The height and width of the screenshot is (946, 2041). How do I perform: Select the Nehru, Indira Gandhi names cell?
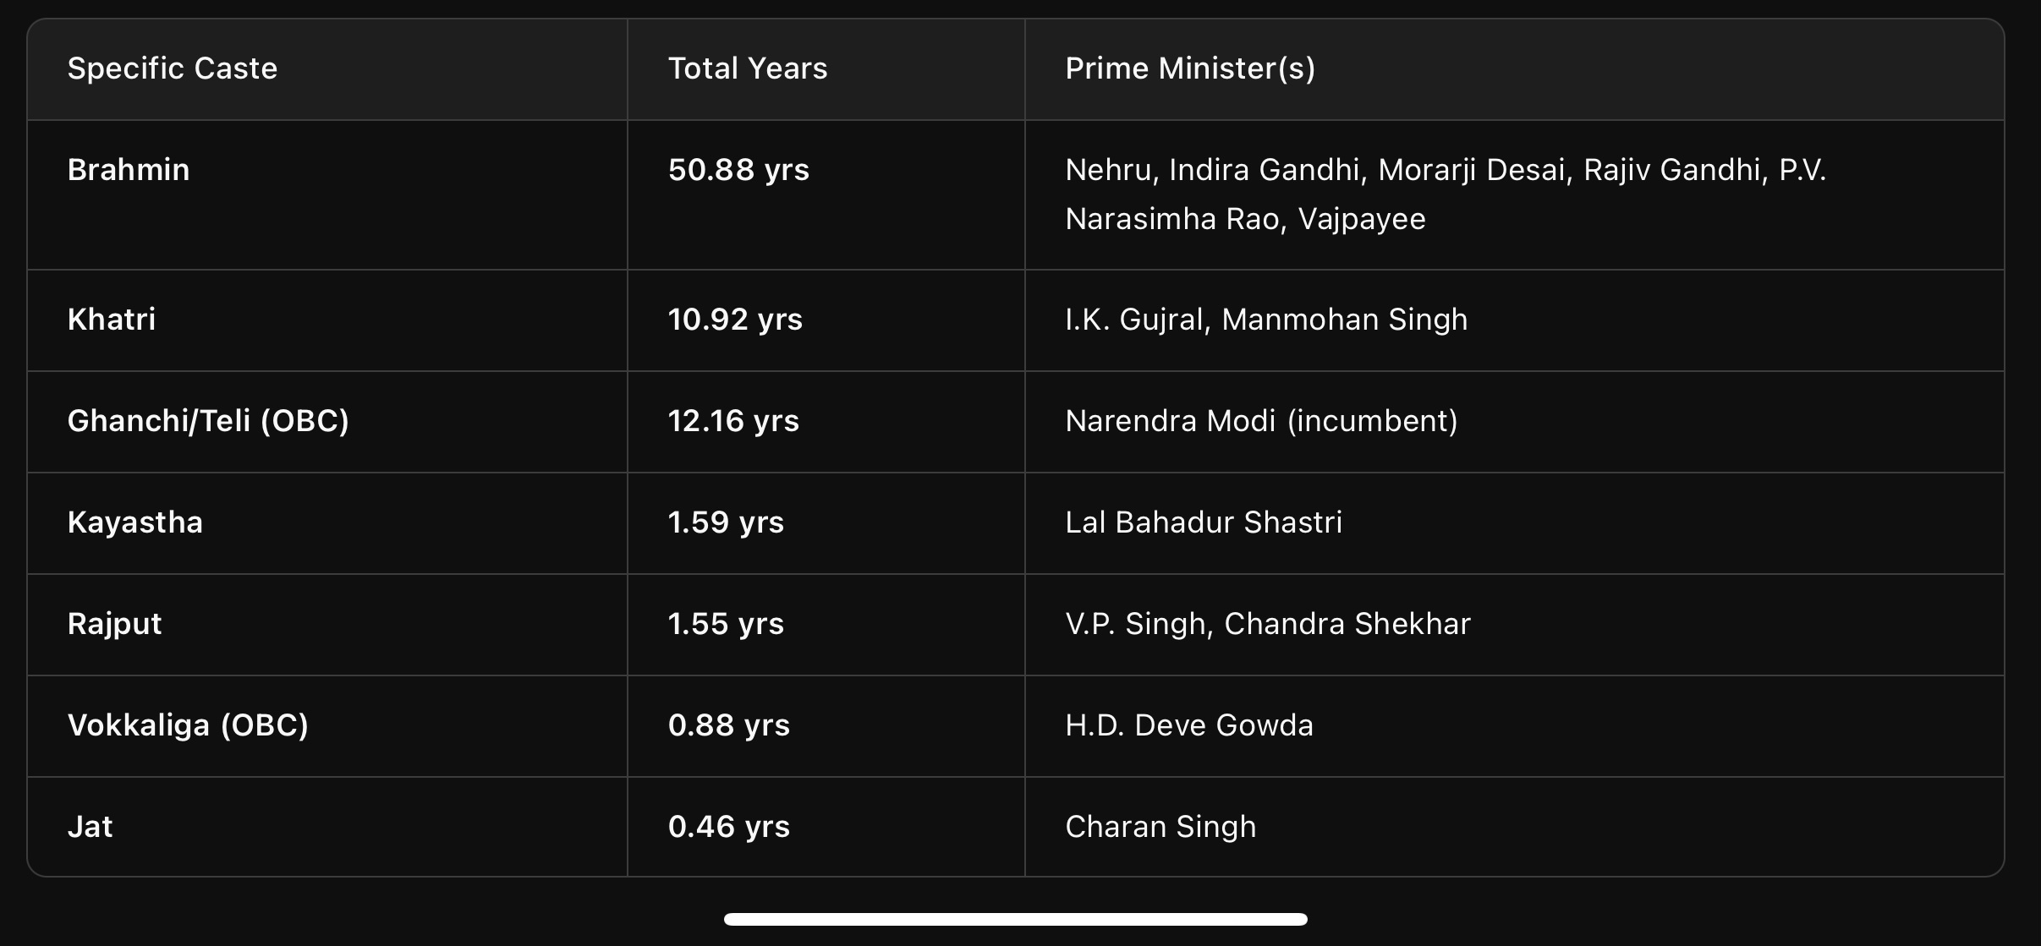(x=1446, y=194)
